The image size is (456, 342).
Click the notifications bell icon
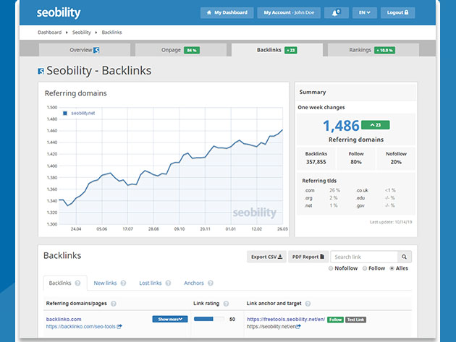click(x=335, y=12)
